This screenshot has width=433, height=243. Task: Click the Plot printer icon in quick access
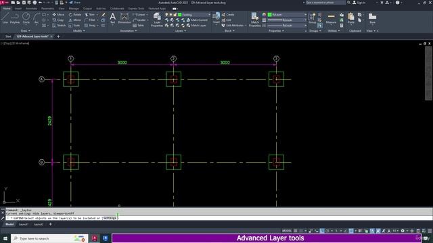pos(35,3)
